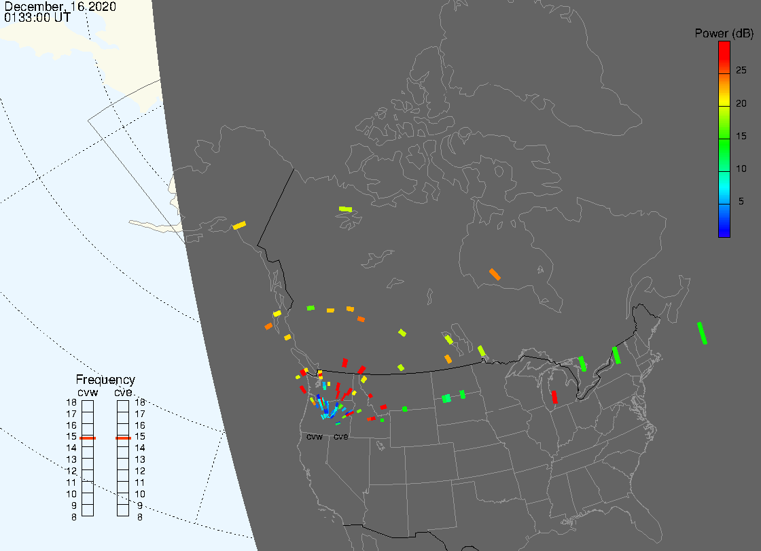The image size is (761, 551).
Task: Click the yellow-green echo bar in northern Canada
Action: tap(346, 209)
